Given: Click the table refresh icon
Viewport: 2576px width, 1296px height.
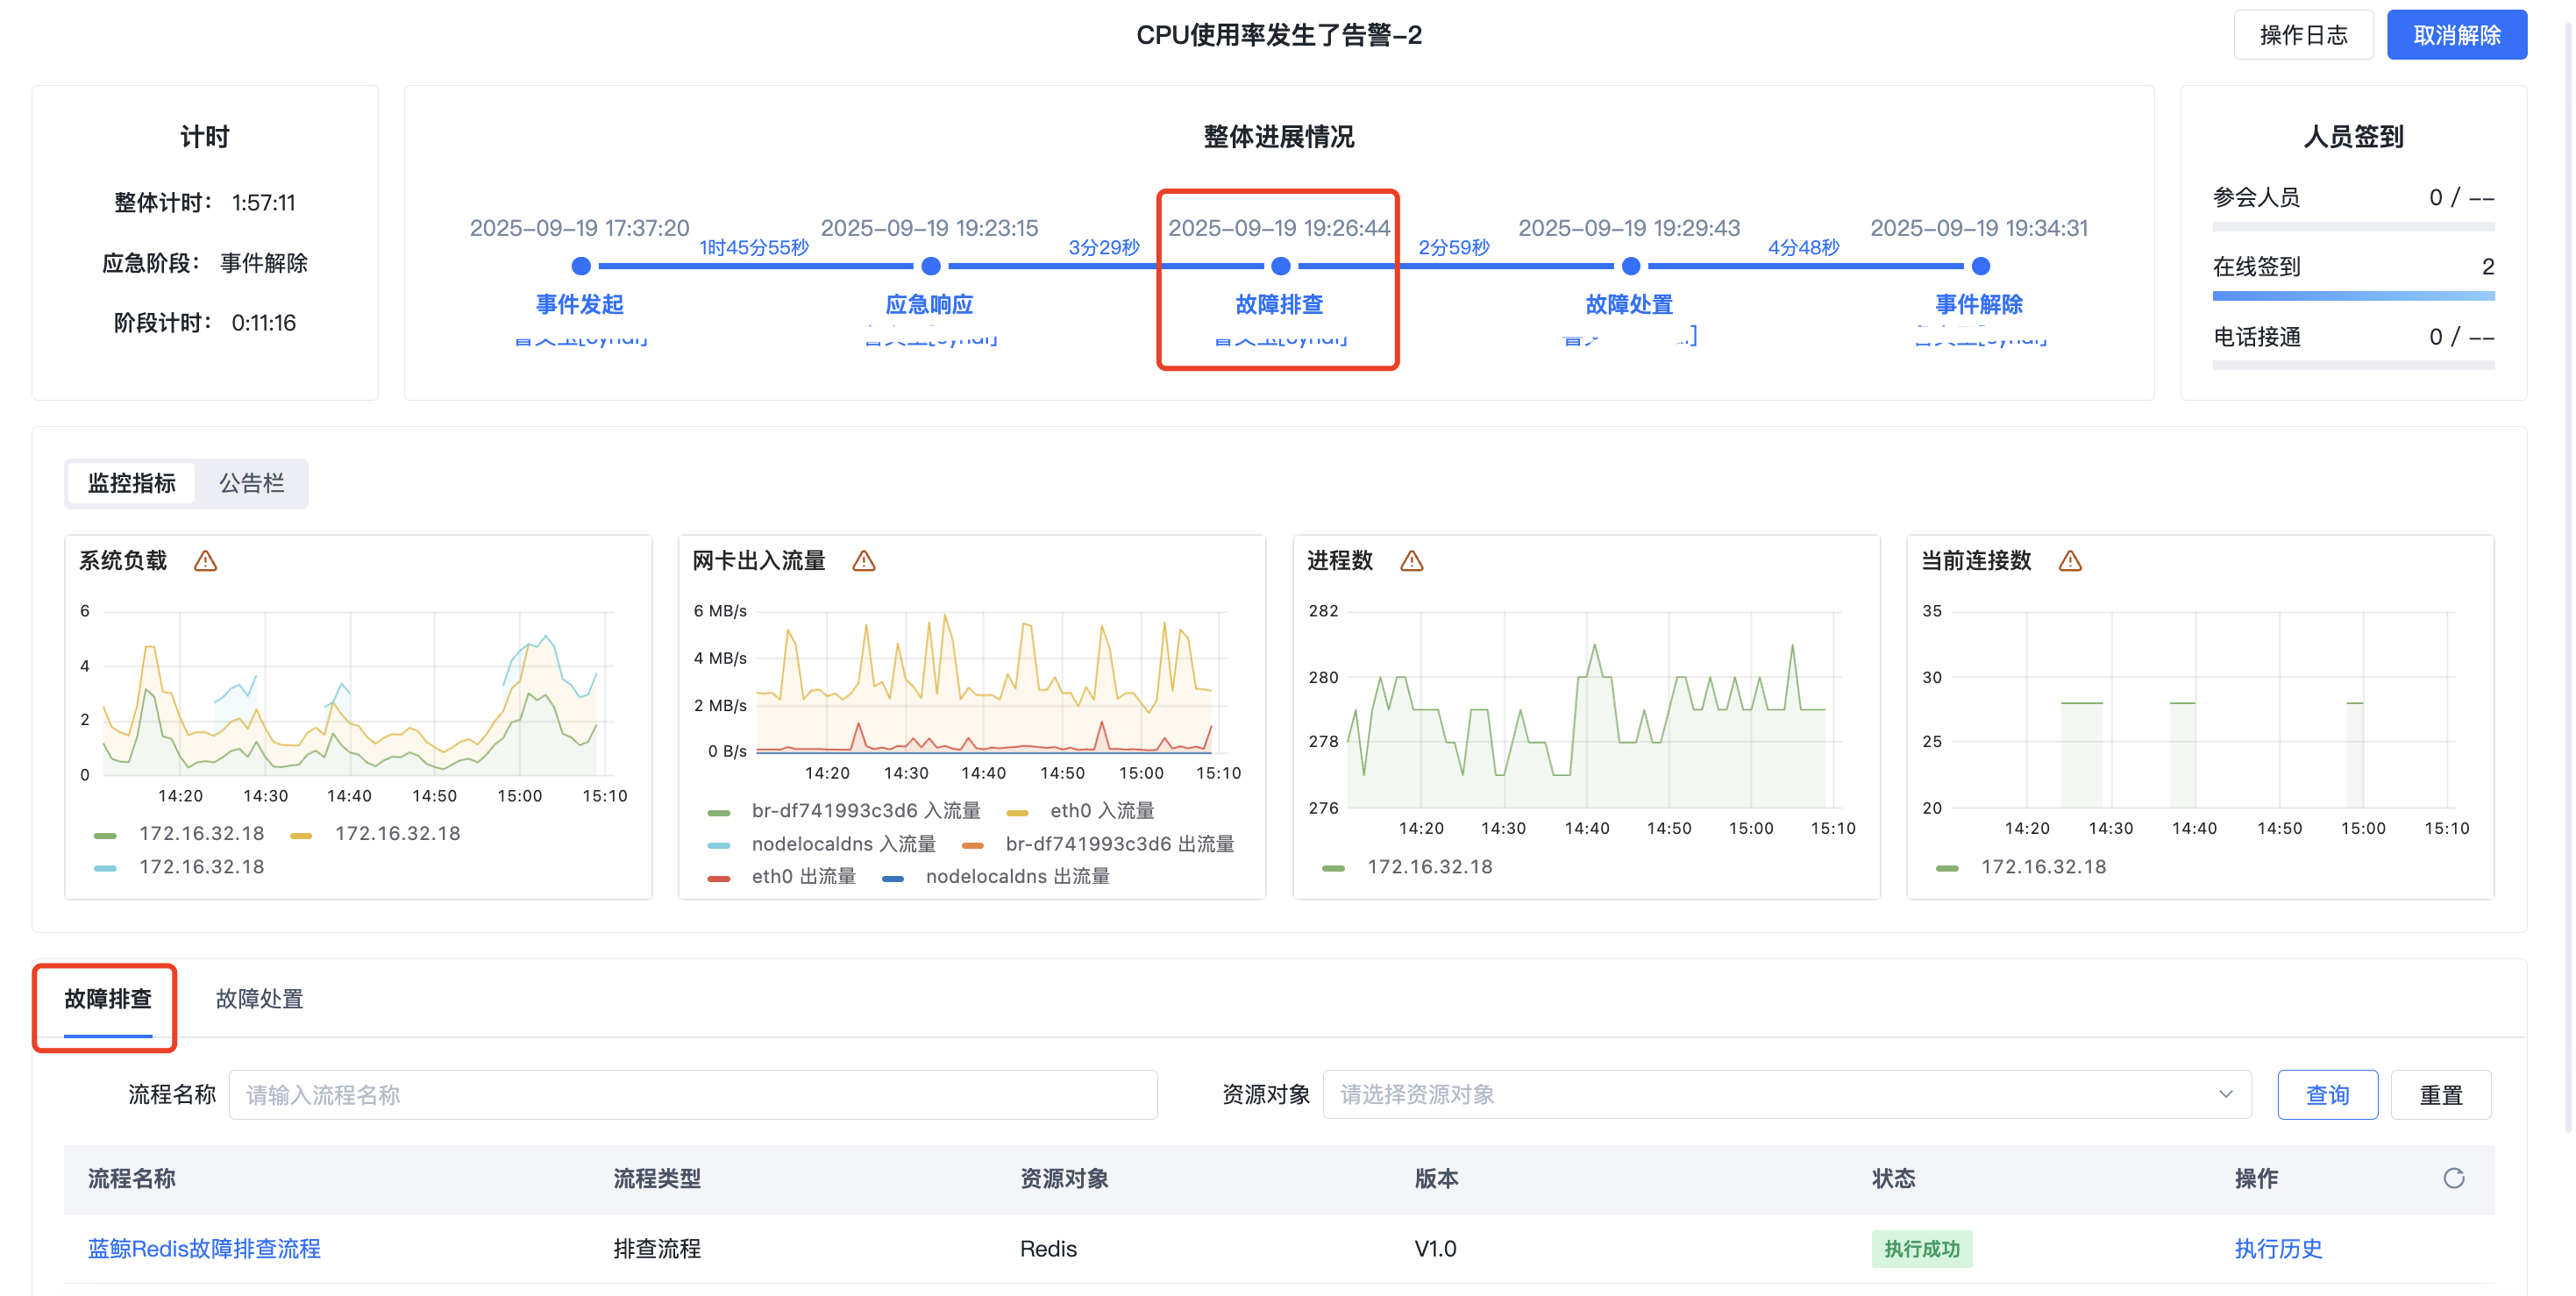Looking at the screenshot, I should 2453,1178.
